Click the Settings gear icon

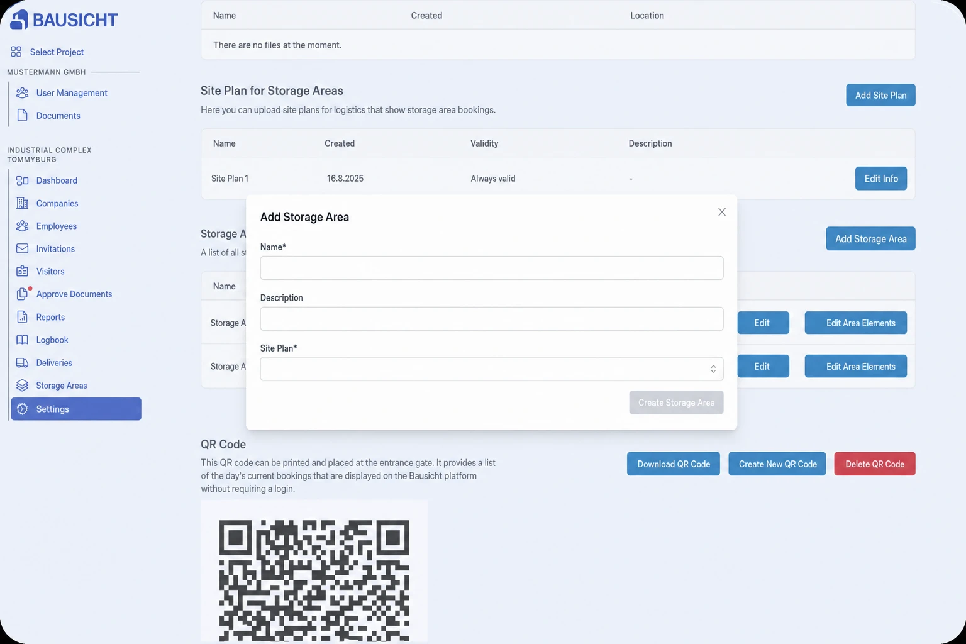pos(23,409)
